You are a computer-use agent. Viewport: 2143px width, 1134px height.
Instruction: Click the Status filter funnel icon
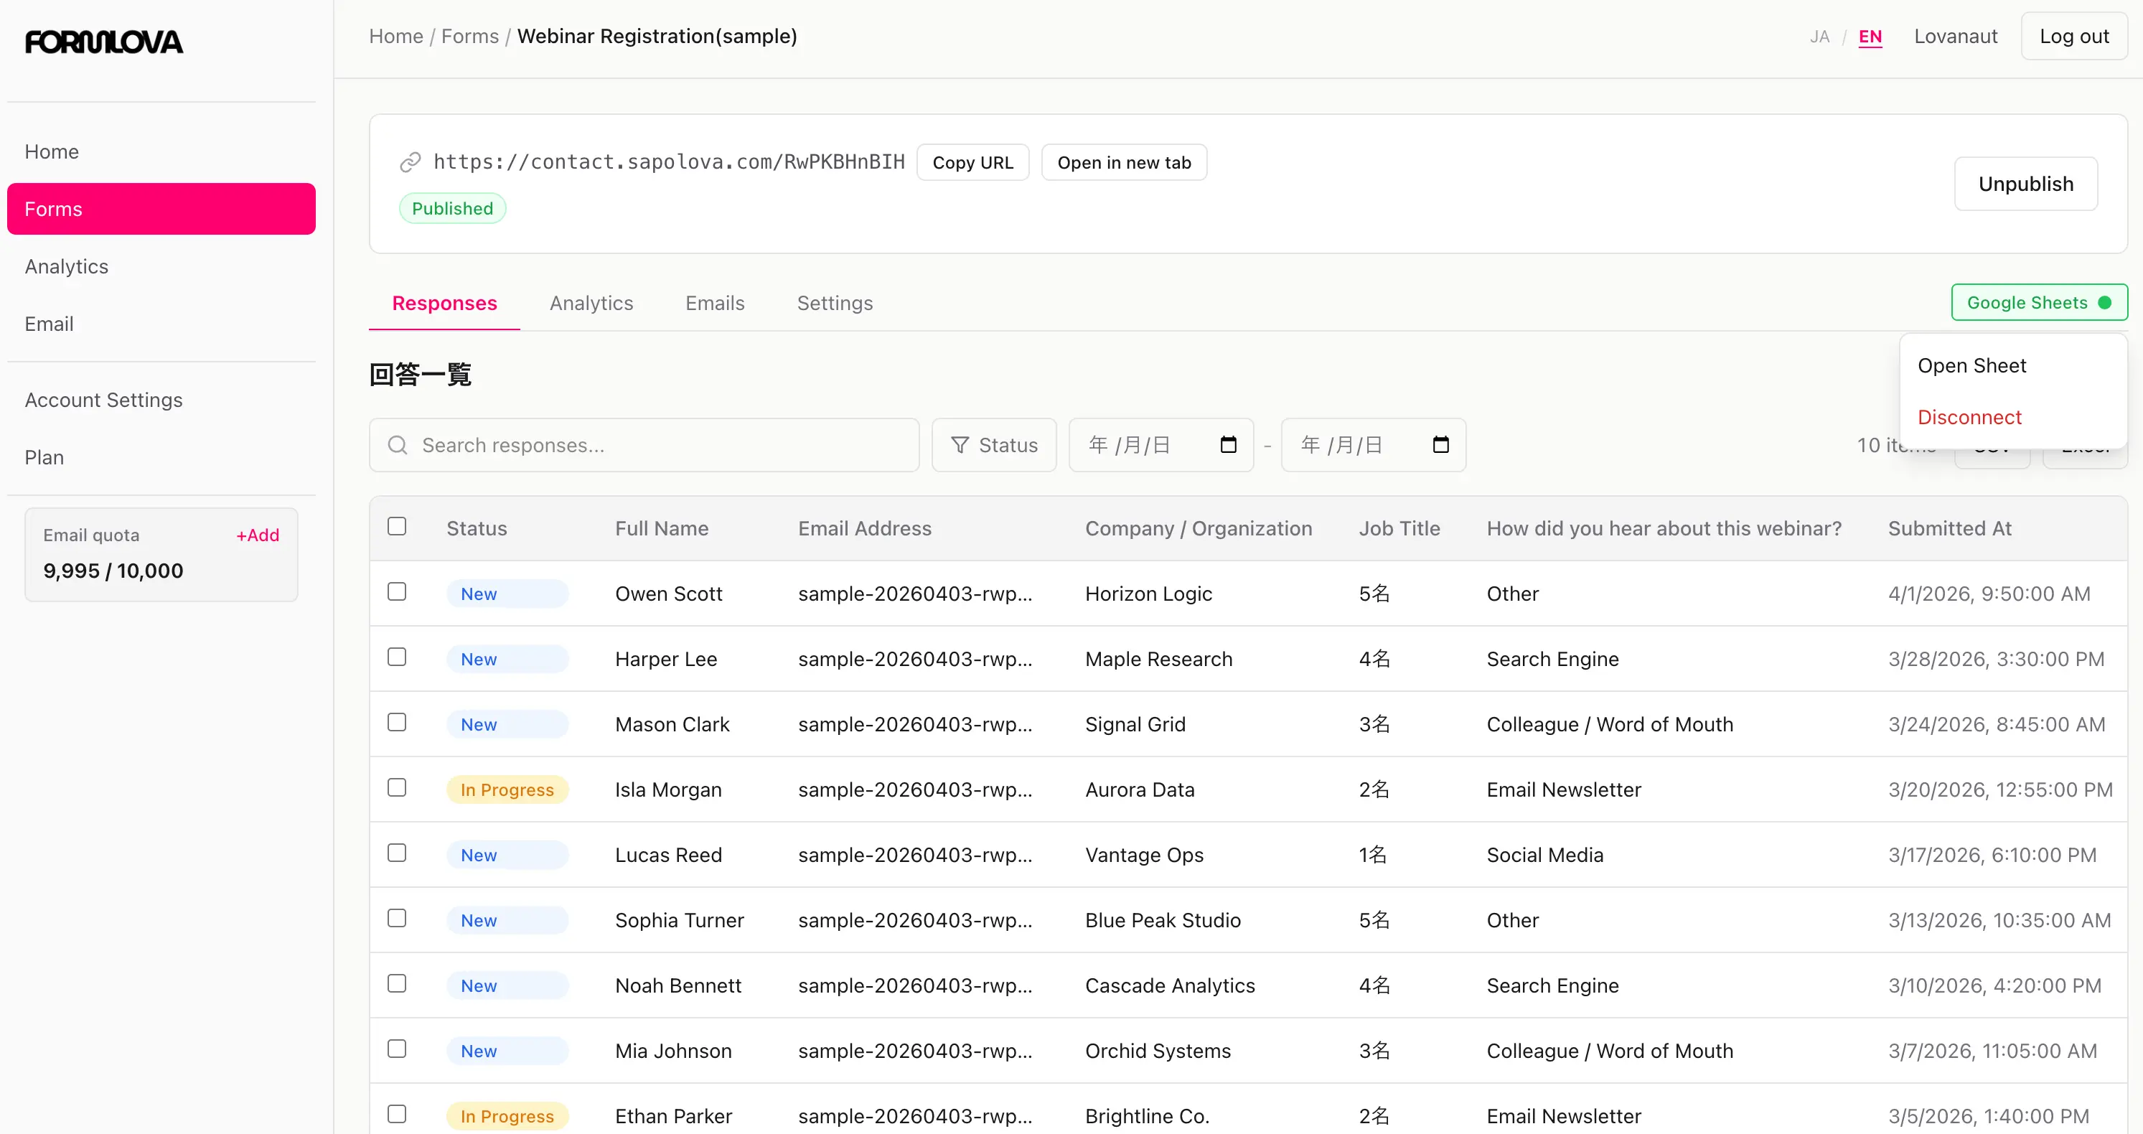pyautogui.click(x=960, y=445)
